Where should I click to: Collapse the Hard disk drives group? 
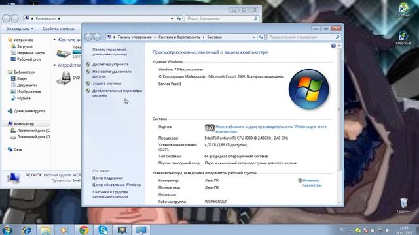(54, 40)
